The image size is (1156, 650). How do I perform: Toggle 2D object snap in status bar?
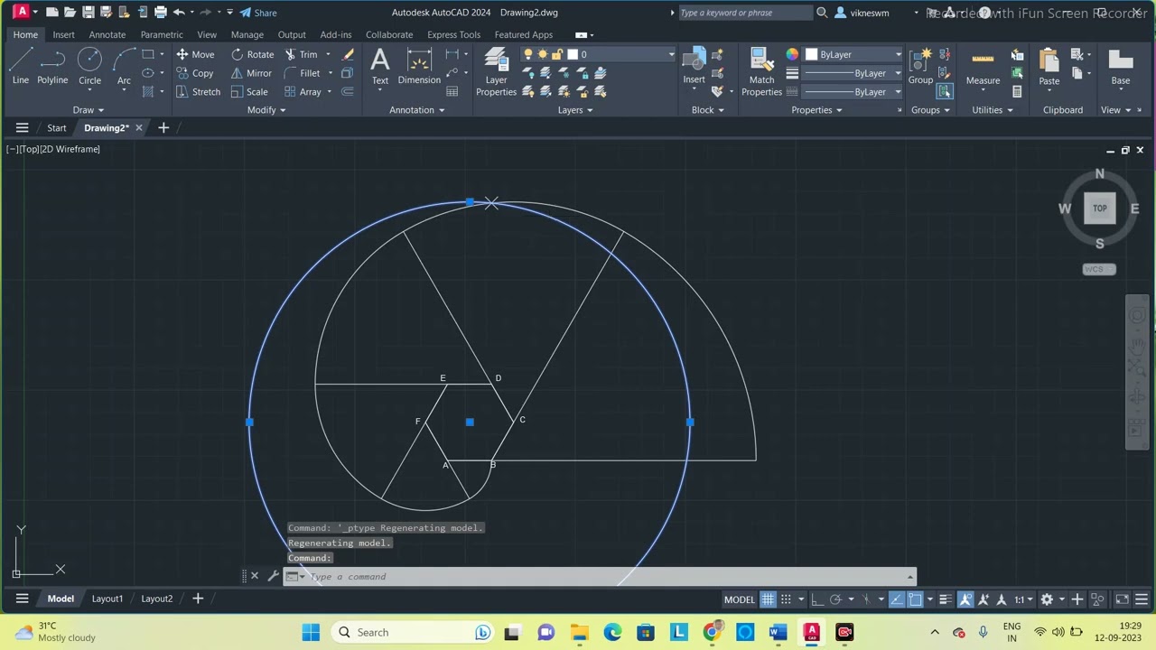[915, 599]
